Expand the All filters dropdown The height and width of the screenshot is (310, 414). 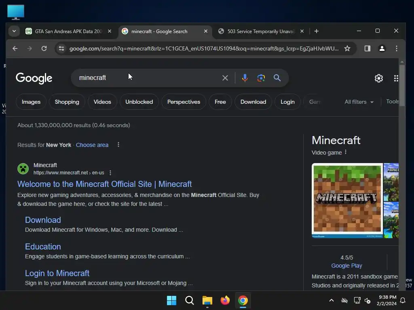(x=359, y=102)
